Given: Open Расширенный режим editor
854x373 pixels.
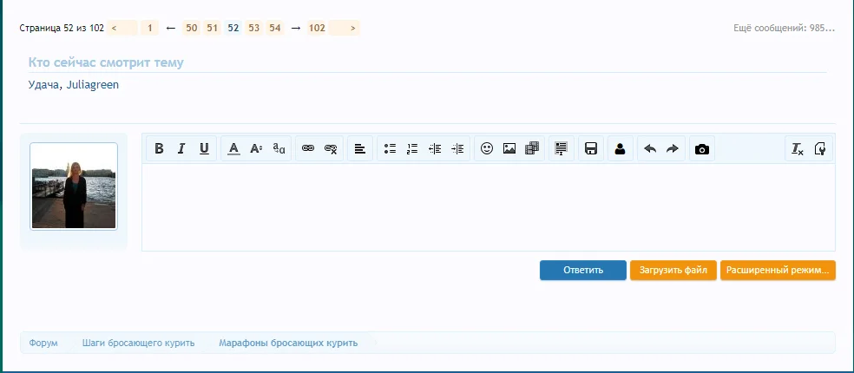Looking at the screenshot, I should coord(778,270).
